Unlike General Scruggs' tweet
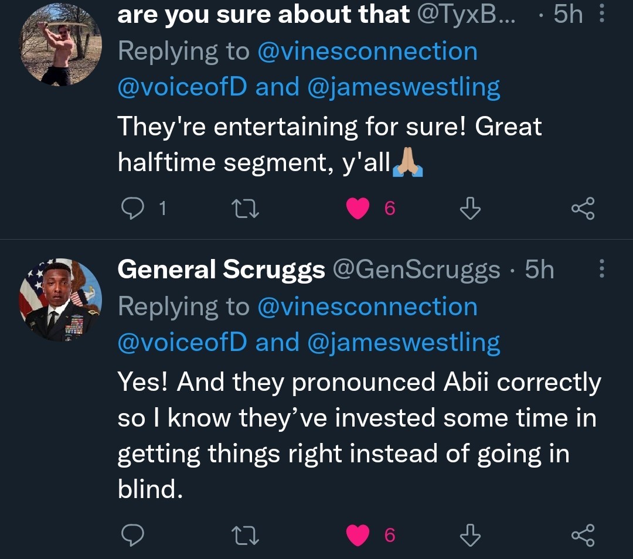The image size is (633, 559). 357,534
